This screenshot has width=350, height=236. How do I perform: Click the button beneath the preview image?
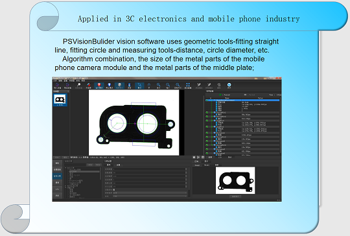[235, 196]
